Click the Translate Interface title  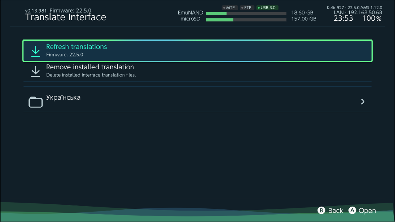pyautogui.click(x=65, y=17)
